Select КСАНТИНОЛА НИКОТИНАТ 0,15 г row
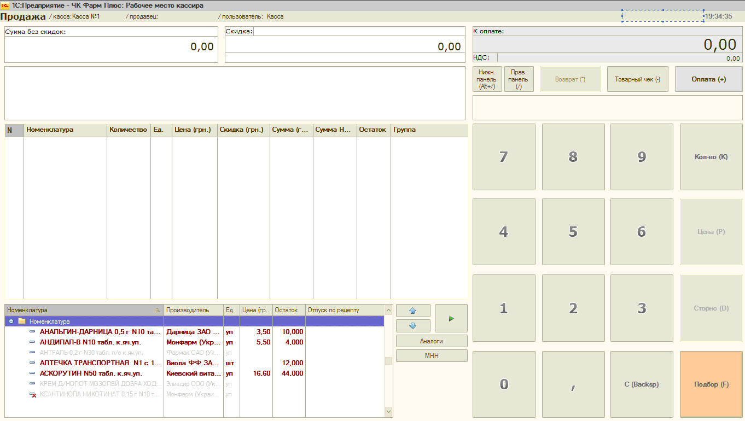745x421 pixels. (194, 394)
